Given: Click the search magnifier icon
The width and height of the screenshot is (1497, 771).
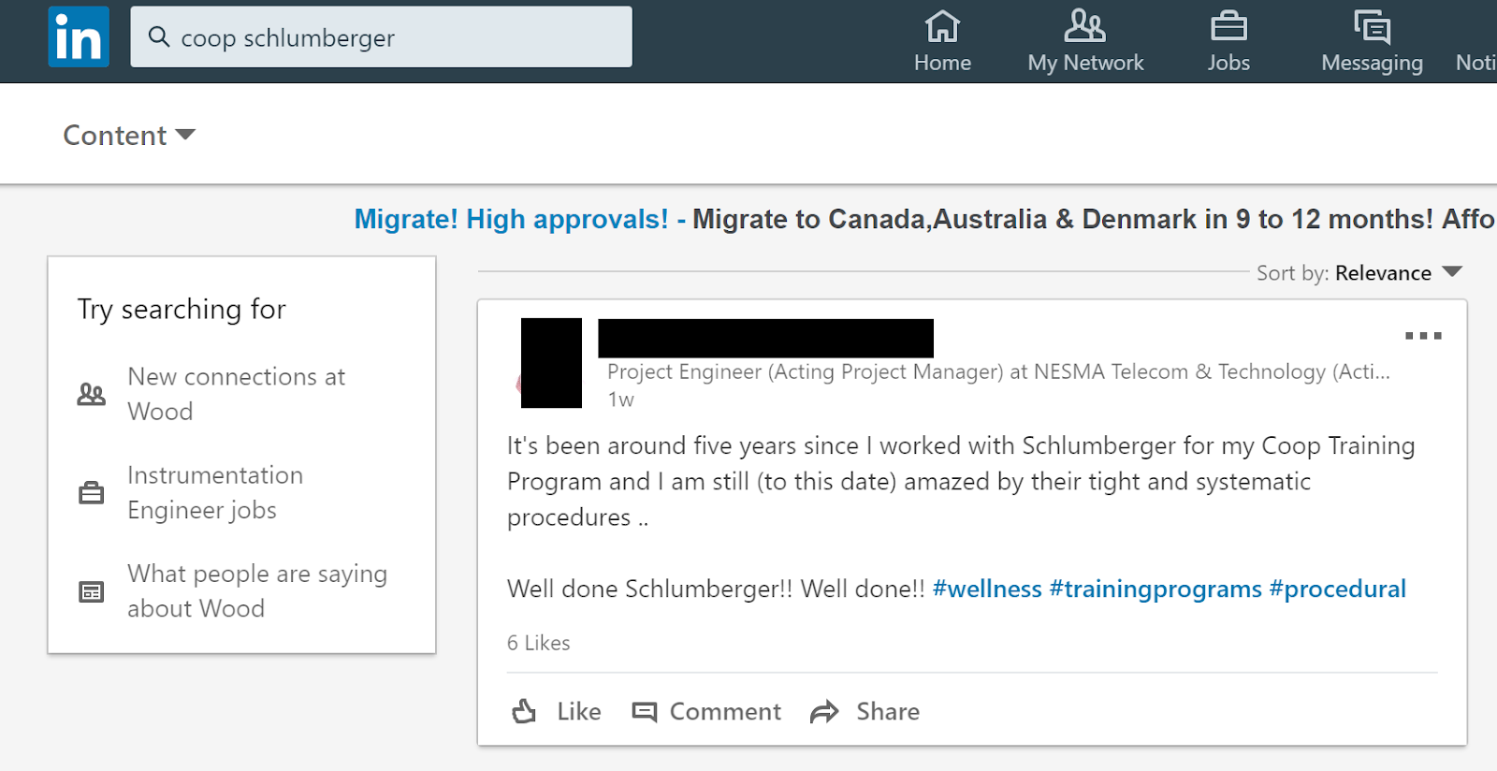Looking at the screenshot, I should 159,37.
